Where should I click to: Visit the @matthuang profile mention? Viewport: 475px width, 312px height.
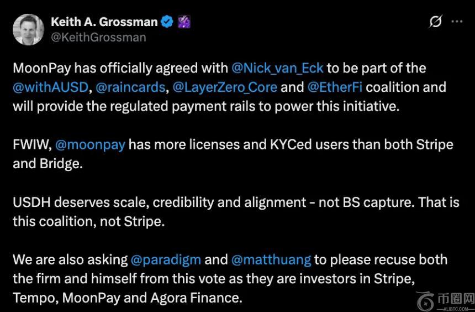271,259
